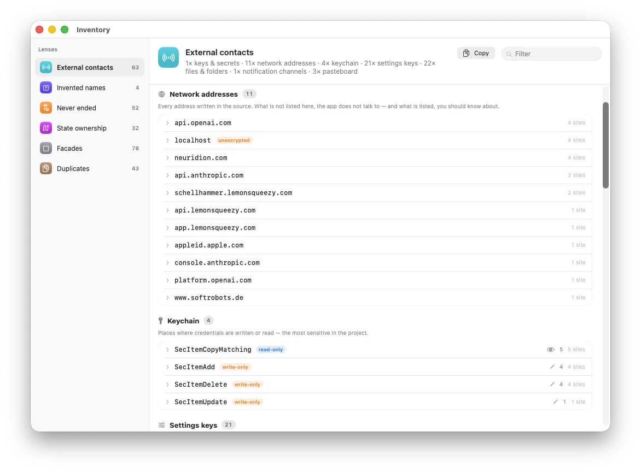641x472 pixels.
Task: Click the 21 count badge on Settings keys
Action: pos(229,424)
